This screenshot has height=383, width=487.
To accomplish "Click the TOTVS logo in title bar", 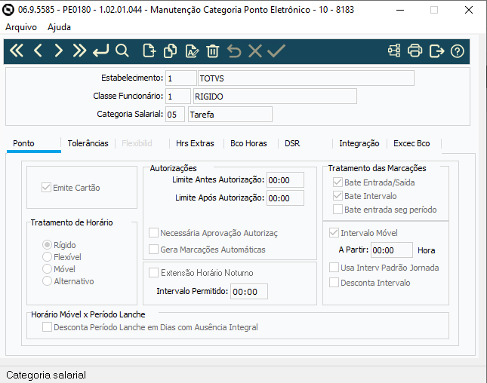I will point(8,10).
